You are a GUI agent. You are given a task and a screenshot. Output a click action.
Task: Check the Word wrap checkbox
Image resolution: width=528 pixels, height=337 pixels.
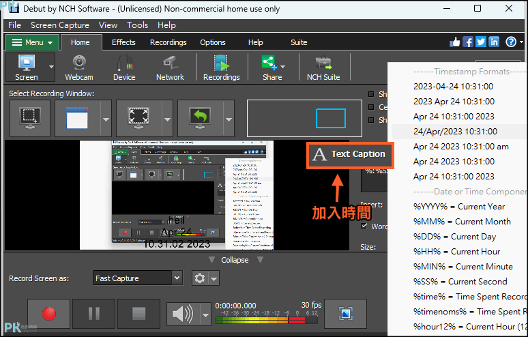click(364, 226)
